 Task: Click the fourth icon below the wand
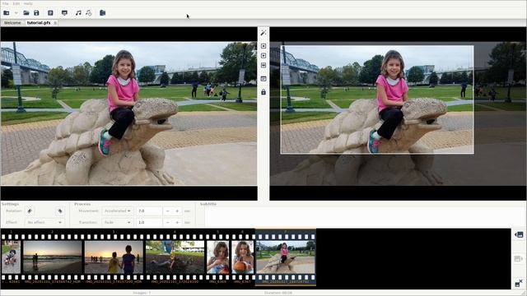(263, 79)
